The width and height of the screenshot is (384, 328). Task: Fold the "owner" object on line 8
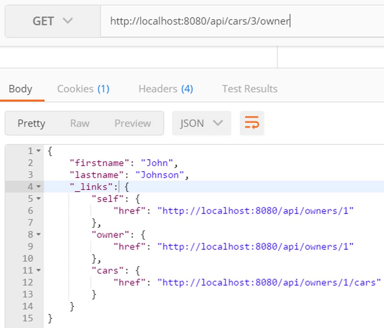click(x=38, y=234)
